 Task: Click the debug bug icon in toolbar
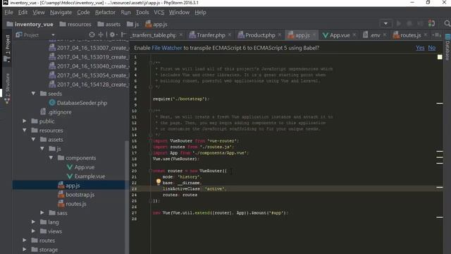click(x=409, y=23)
